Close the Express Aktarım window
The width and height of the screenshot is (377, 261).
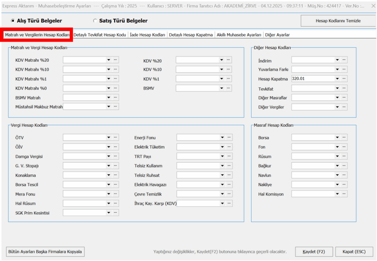[x=373, y=6]
